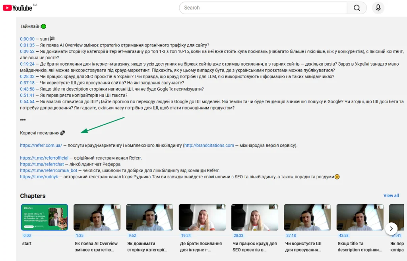This screenshot has height=261, width=407.
Task: Open t.me/referrofficial Telegram channel link
Action: 44,158
